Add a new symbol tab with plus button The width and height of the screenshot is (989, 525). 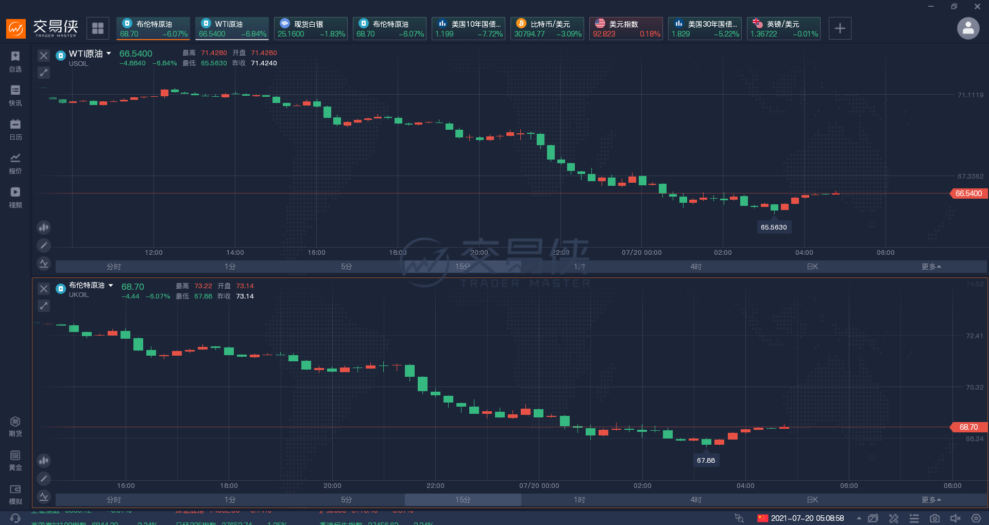click(x=840, y=28)
